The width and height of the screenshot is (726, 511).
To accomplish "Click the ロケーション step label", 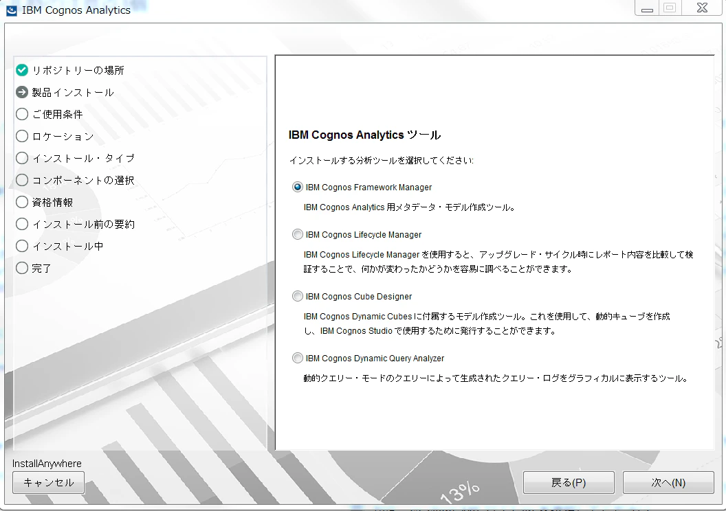I will 63,137.
